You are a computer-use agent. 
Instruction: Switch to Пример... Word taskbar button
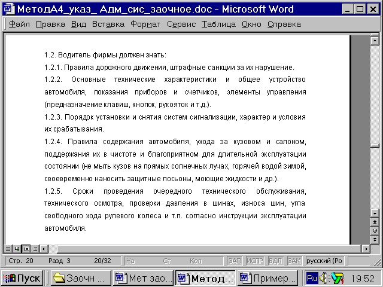[268, 278]
